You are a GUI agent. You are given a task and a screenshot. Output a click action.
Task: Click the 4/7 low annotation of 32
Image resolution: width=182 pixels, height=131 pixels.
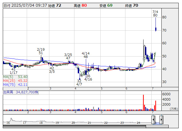[79, 83]
